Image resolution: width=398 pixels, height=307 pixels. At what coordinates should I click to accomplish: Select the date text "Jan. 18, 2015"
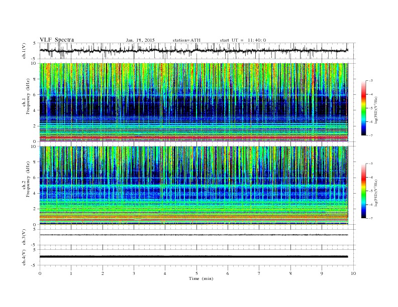140,40
